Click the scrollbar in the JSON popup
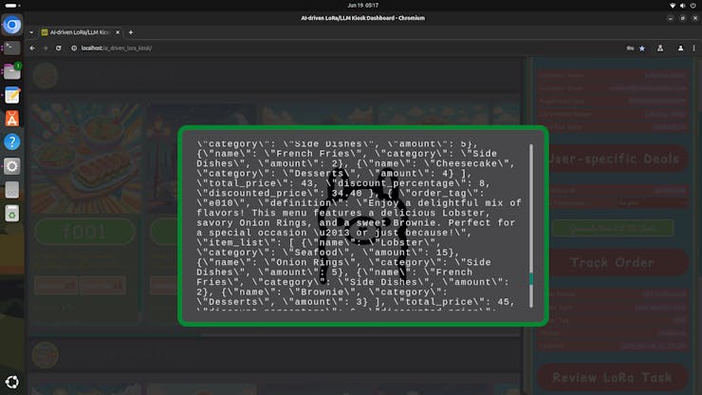This screenshot has height=395, width=702. (531, 226)
